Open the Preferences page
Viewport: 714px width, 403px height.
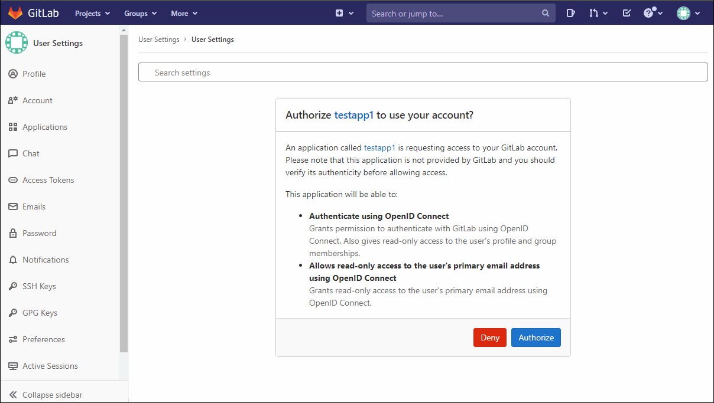click(x=44, y=339)
